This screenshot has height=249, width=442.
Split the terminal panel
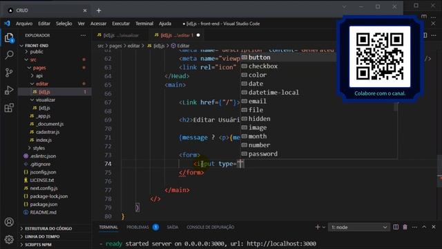point(396,227)
